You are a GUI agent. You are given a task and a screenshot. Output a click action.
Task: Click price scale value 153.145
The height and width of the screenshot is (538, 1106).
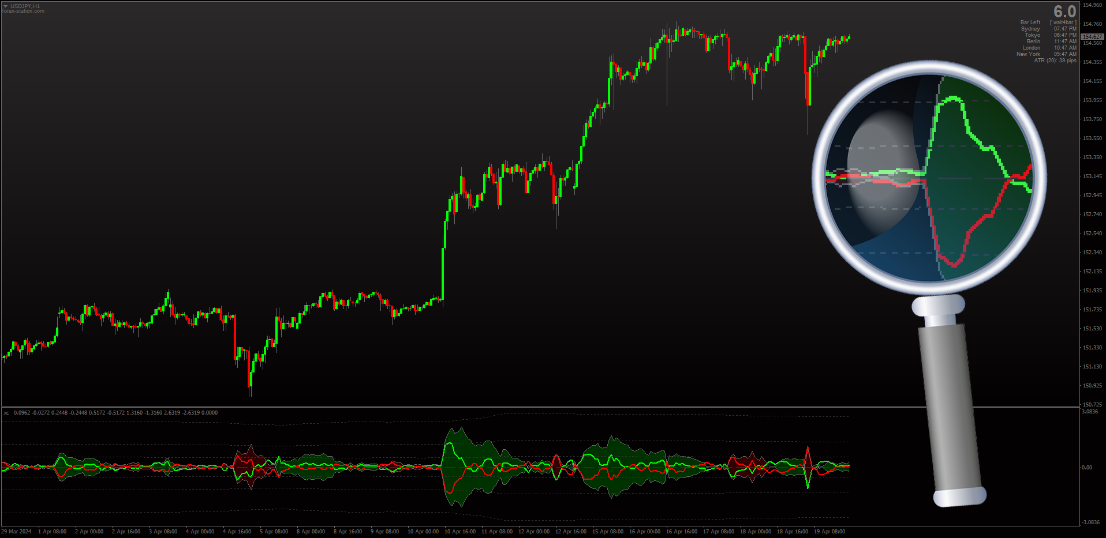click(x=1092, y=176)
